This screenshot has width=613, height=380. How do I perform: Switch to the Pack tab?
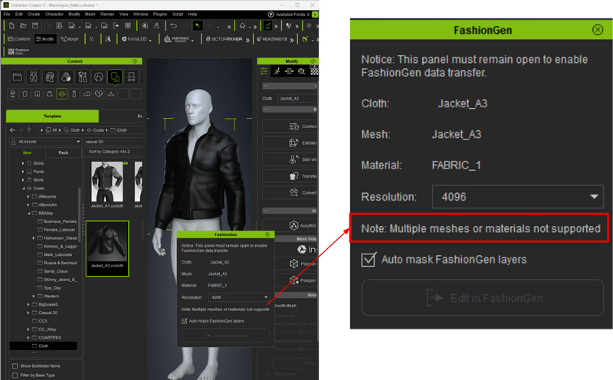tap(64, 153)
